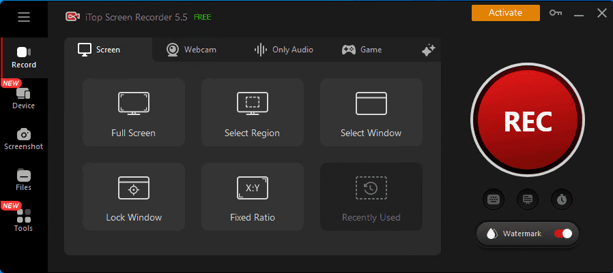Switch to the Webcam tab
The image size is (613, 273).
(192, 50)
